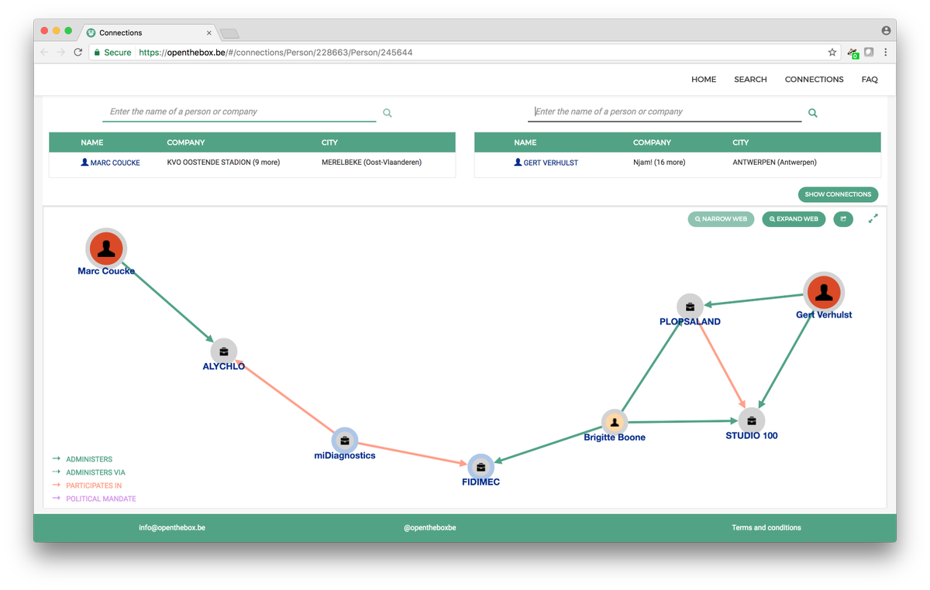Viewport: 930px width, 590px height.
Task: Open the Chrome three-dot menu
Action: 885,52
